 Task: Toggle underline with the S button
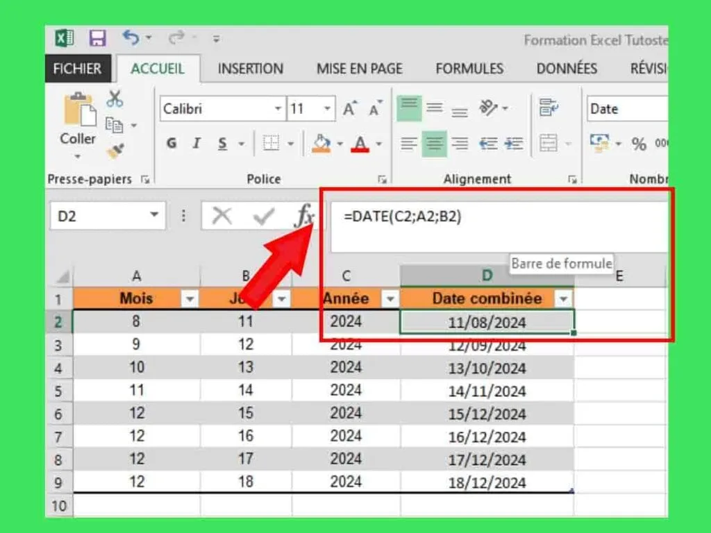click(x=223, y=142)
